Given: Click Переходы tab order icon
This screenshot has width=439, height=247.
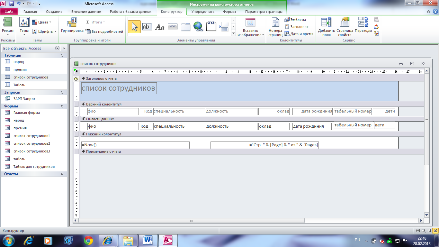Looking at the screenshot, I should [x=363, y=22].
